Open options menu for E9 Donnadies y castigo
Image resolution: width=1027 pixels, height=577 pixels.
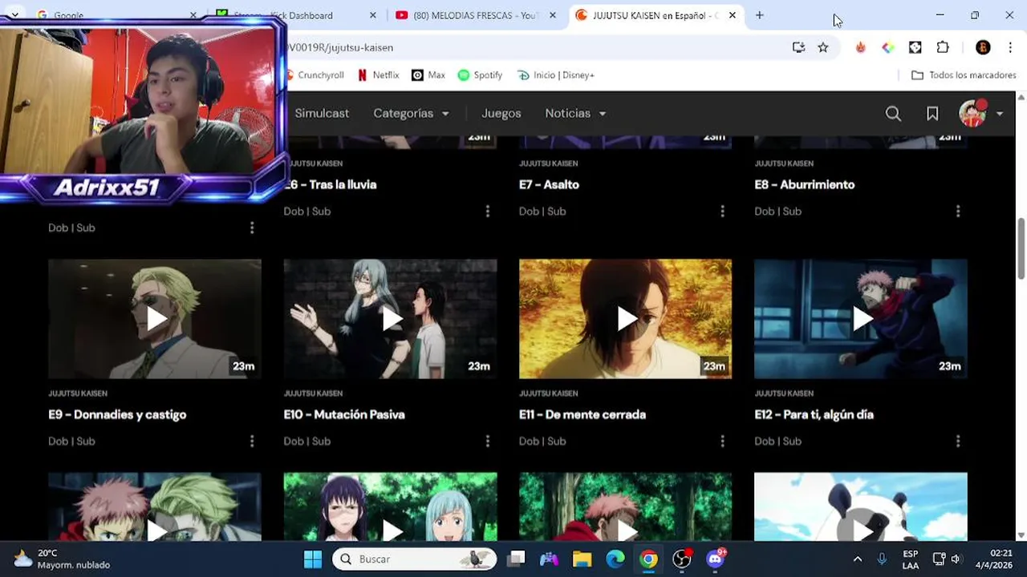[252, 441]
